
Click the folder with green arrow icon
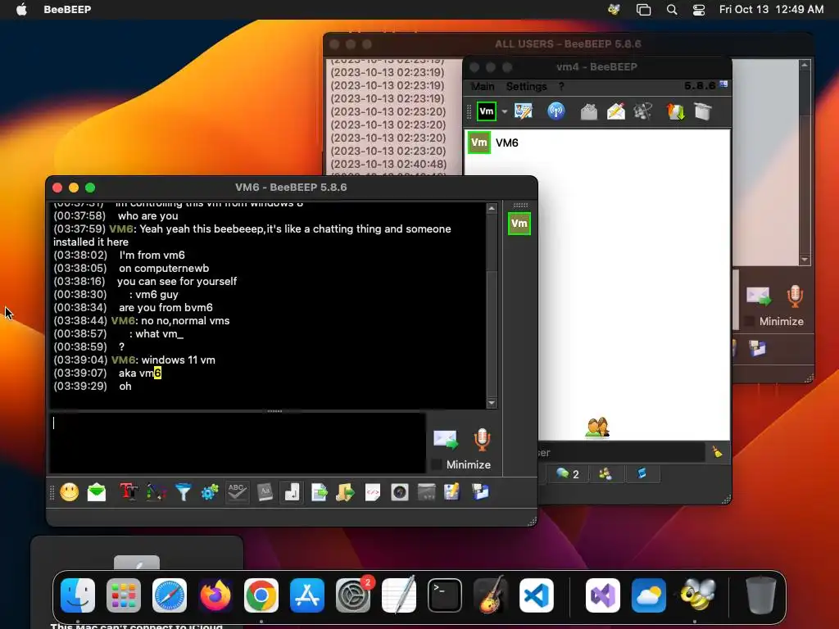click(345, 492)
